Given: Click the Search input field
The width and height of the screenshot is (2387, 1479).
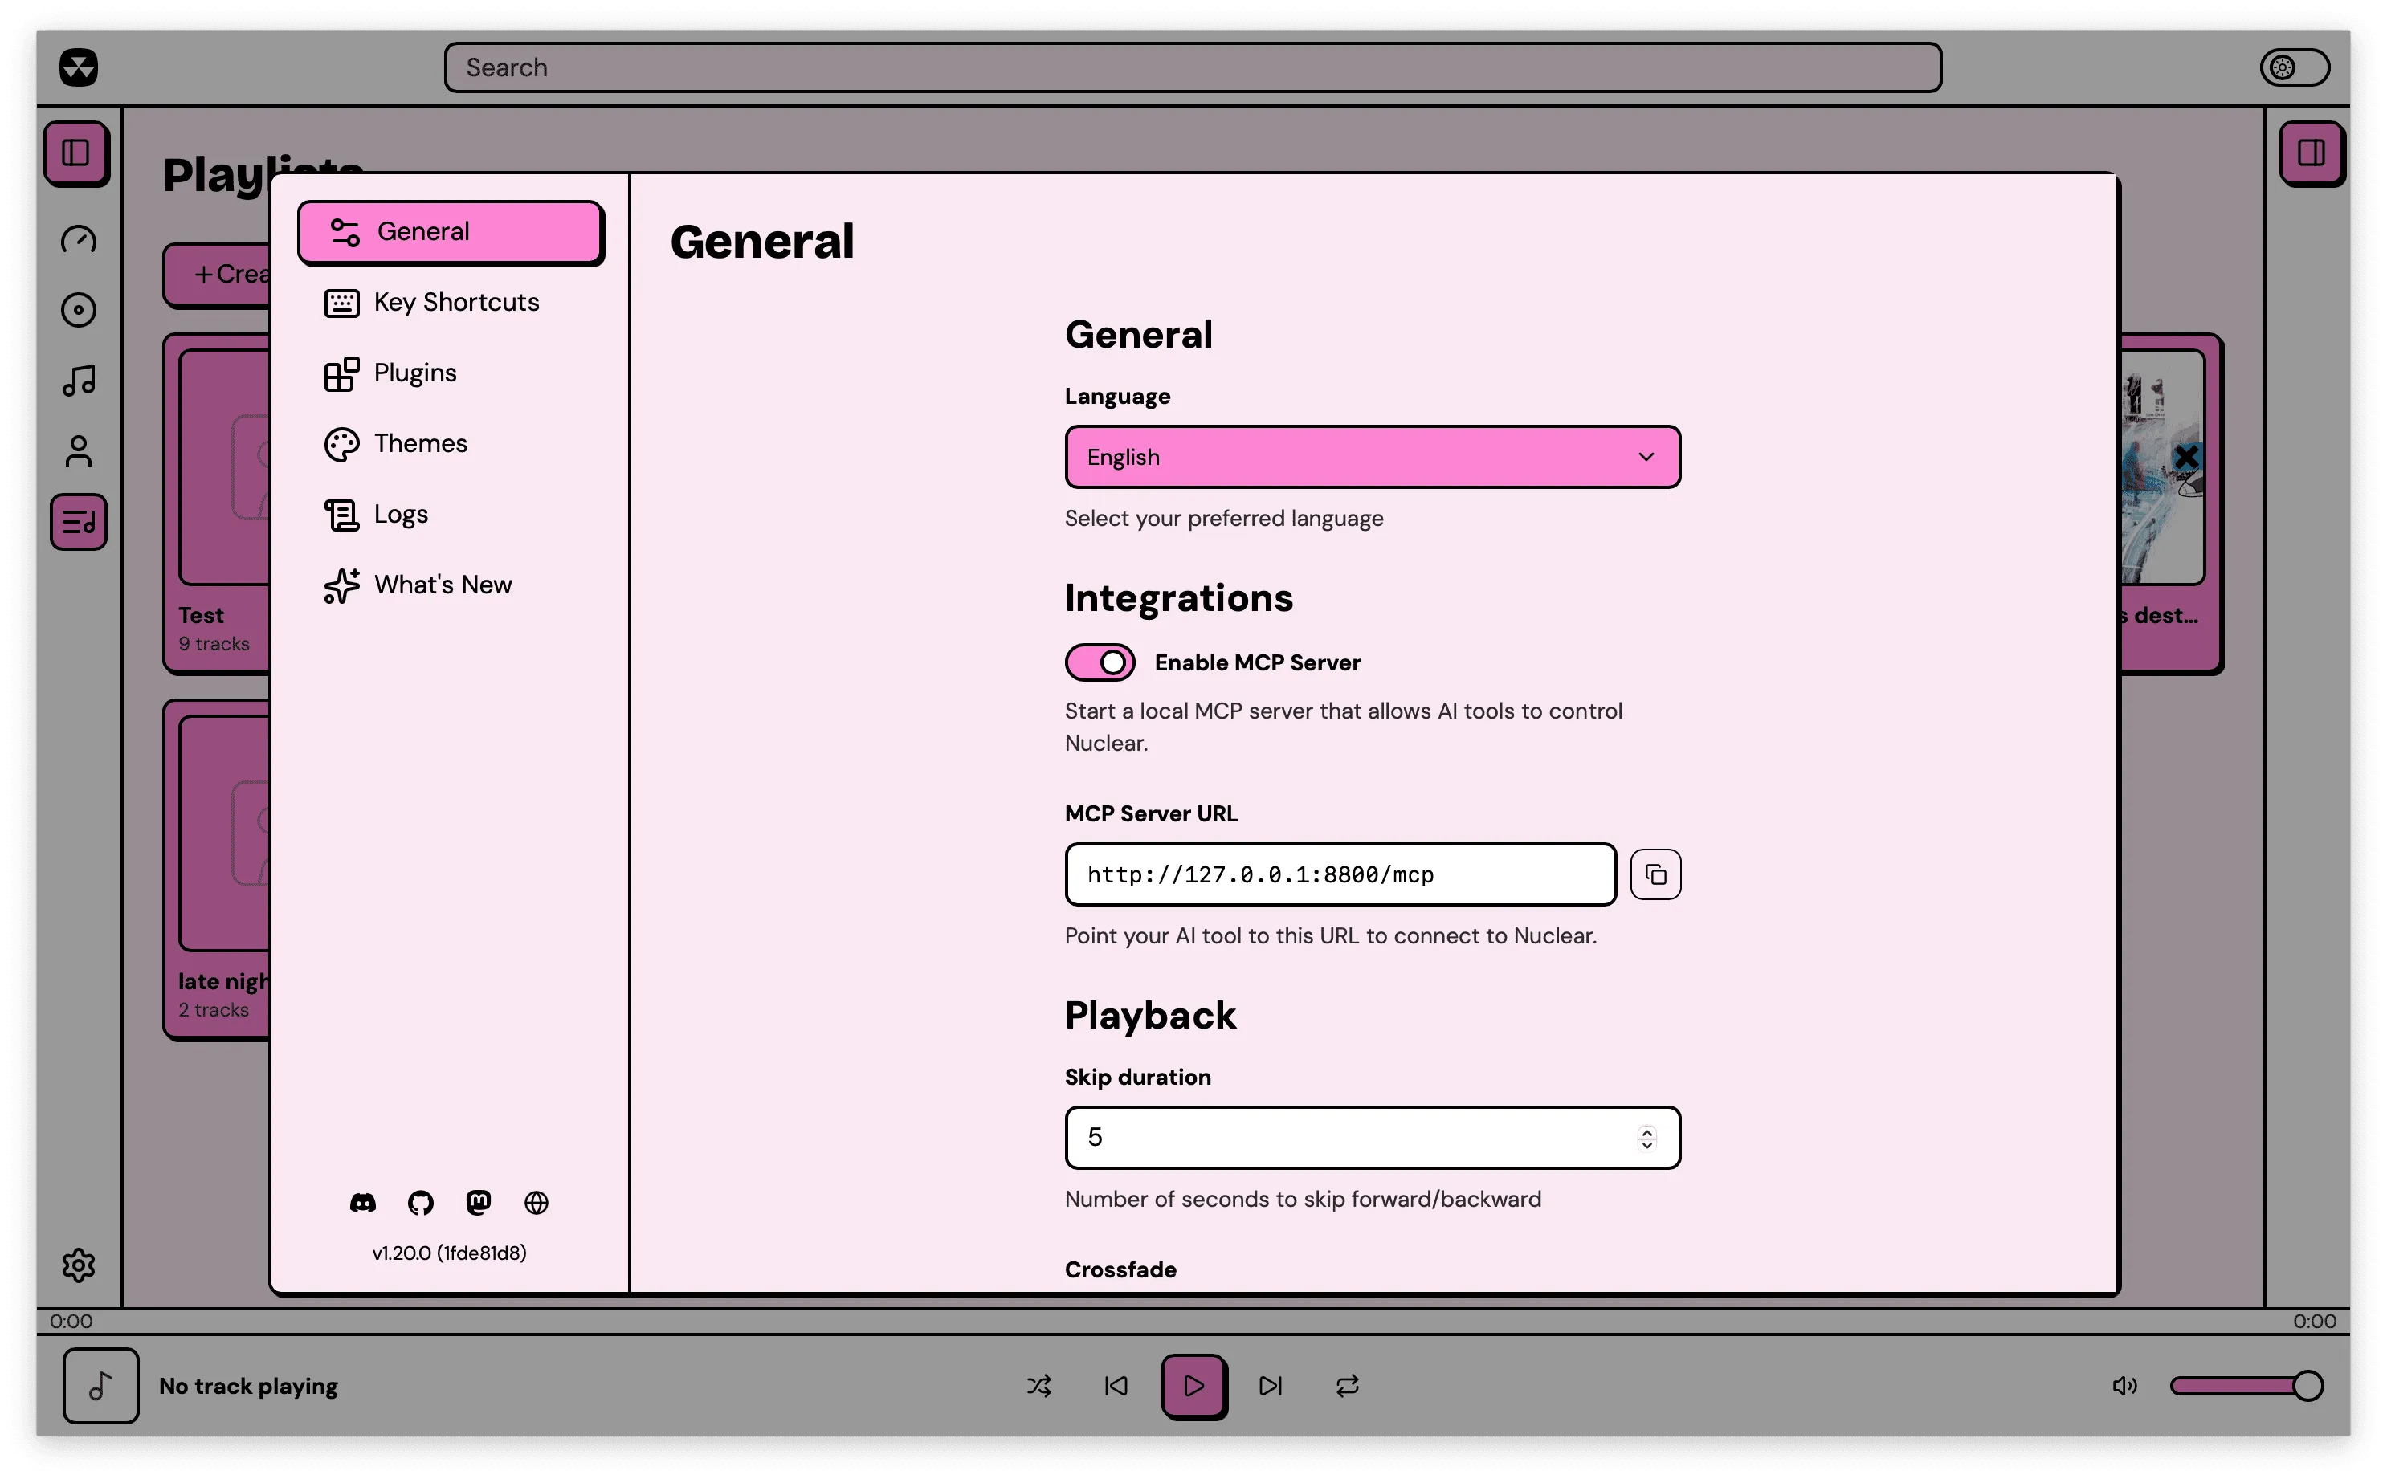Looking at the screenshot, I should point(1192,67).
